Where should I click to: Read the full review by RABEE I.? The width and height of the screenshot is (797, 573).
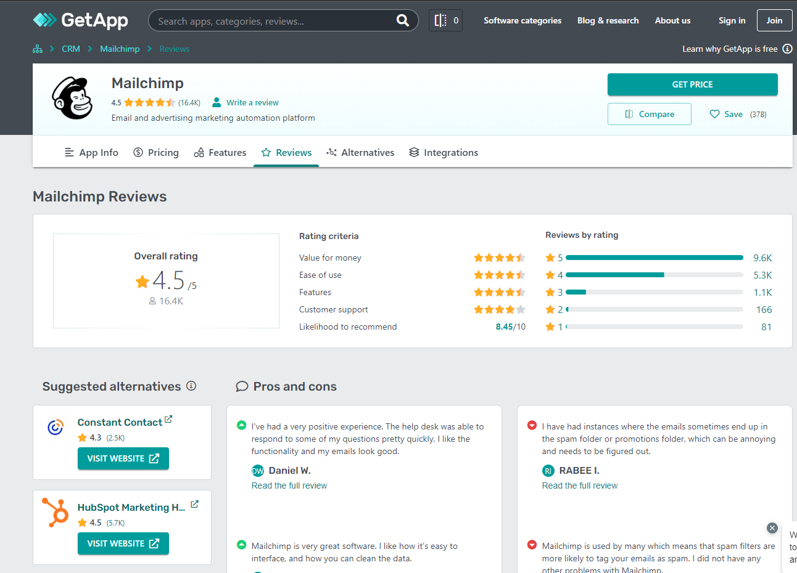click(x=580, y=486)
